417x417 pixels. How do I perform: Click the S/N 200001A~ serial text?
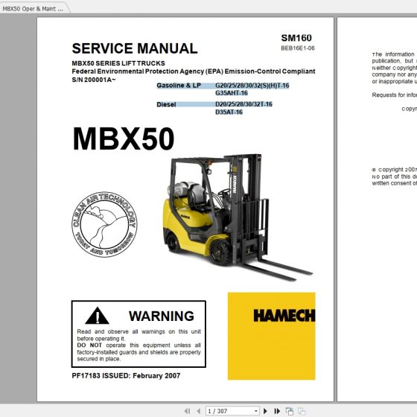[94, 80]
